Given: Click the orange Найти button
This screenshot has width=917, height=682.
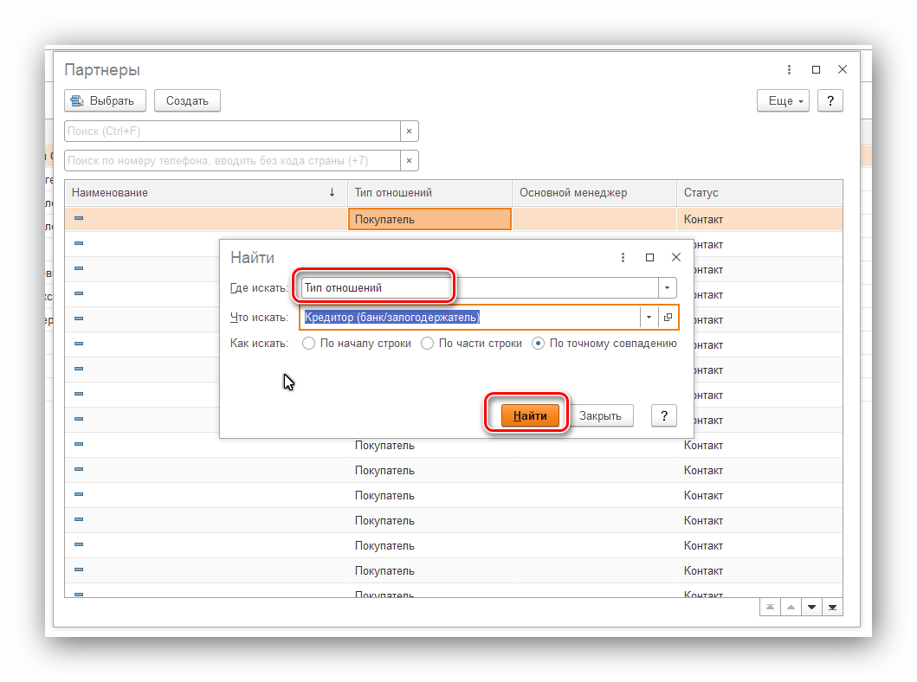Looking at the screenshot, I should tap(530, 415).
